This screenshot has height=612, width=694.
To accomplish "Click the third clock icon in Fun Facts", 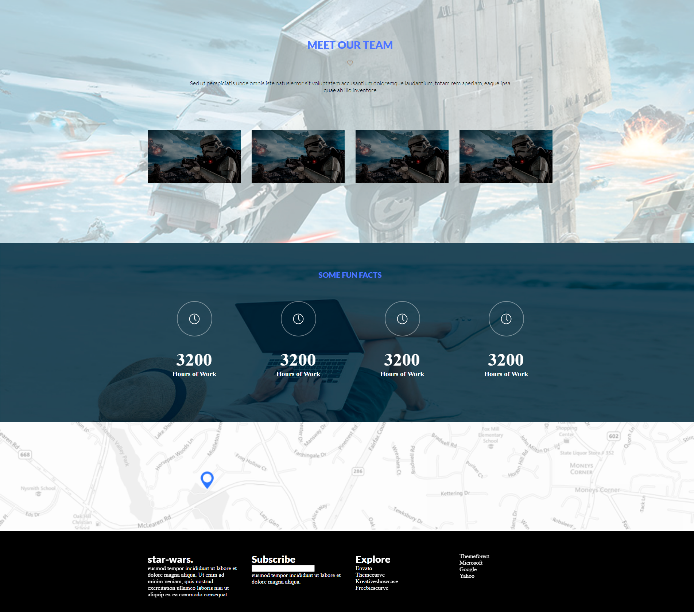I will 402,319.
